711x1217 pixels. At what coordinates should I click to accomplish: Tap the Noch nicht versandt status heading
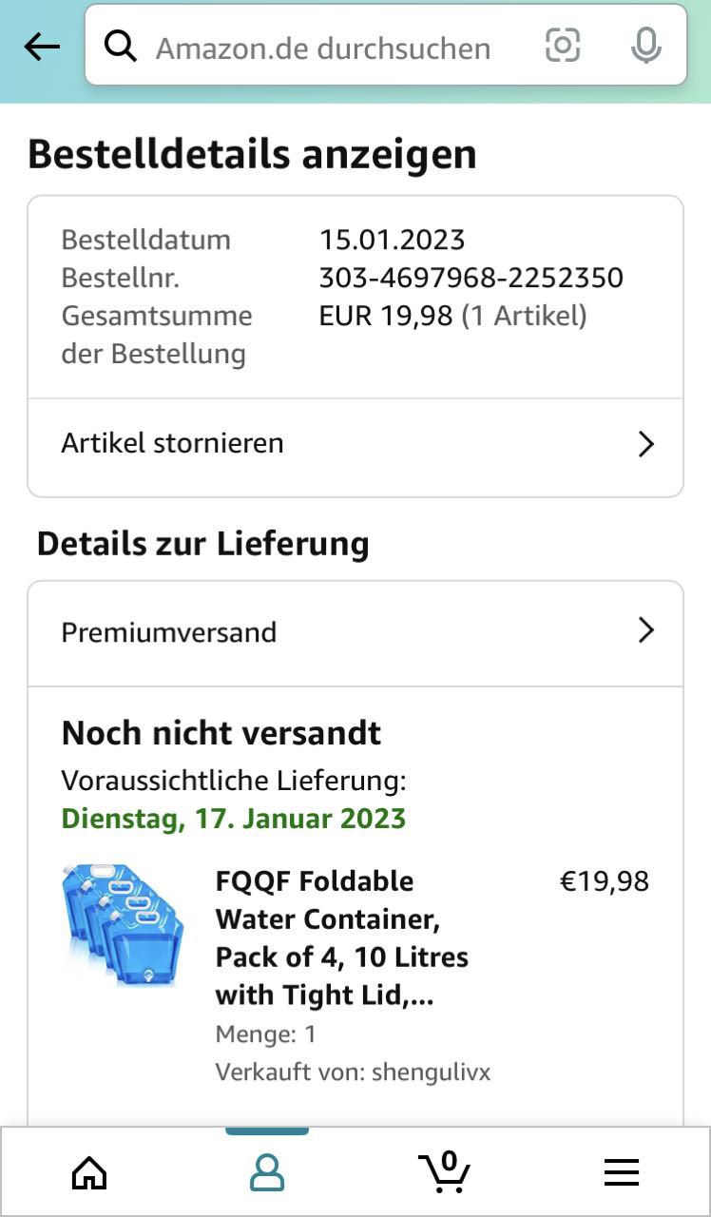(221, 733)
